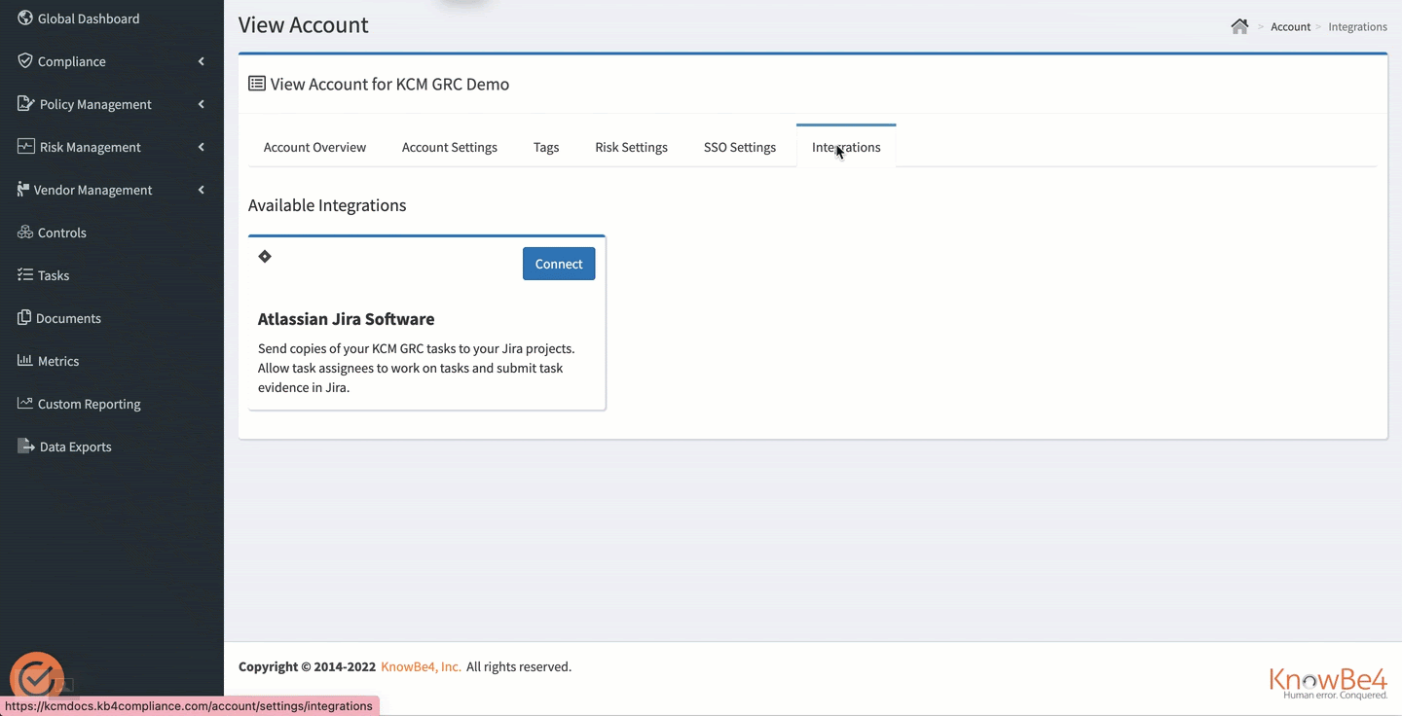Open the KnowBe4, Inc. footer link
The image size is (1402, 716).
click(420, 666)
